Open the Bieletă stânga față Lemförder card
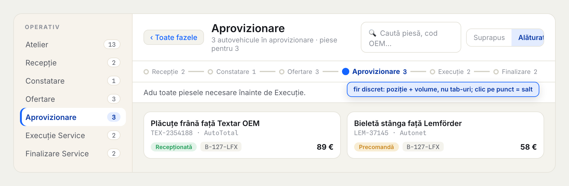569x186 pixels. click(x=446, y=135)
